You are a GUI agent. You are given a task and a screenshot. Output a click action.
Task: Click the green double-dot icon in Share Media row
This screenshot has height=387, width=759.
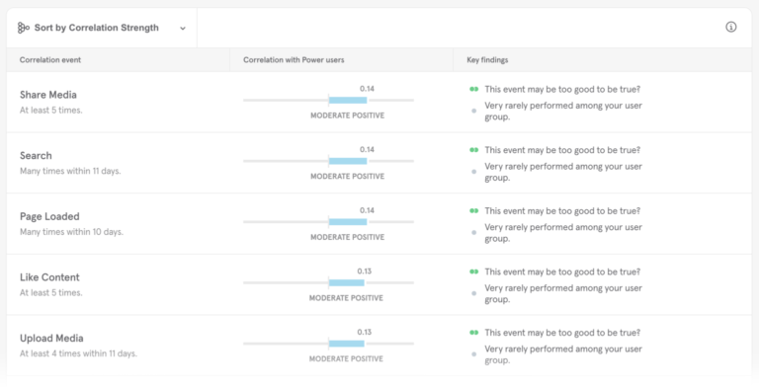click(474, 89)
